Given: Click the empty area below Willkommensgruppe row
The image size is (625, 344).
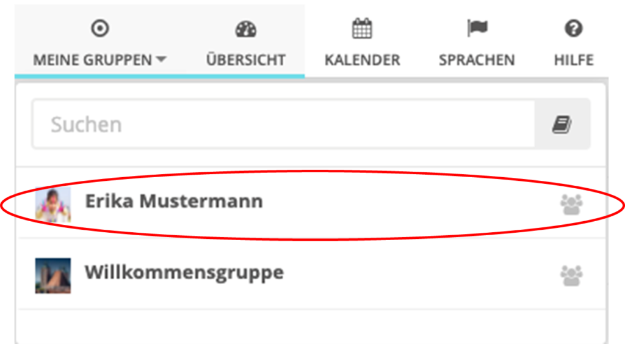Looking at the screenshot, I should 311,326.
